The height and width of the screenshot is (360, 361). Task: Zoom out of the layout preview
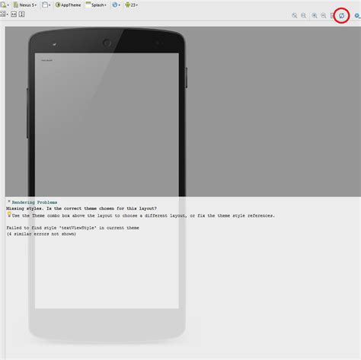[324, 16]
